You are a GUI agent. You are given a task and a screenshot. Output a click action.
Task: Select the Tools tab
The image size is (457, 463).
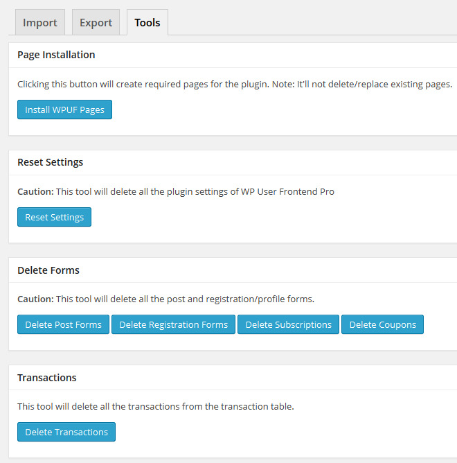(147, 22)
